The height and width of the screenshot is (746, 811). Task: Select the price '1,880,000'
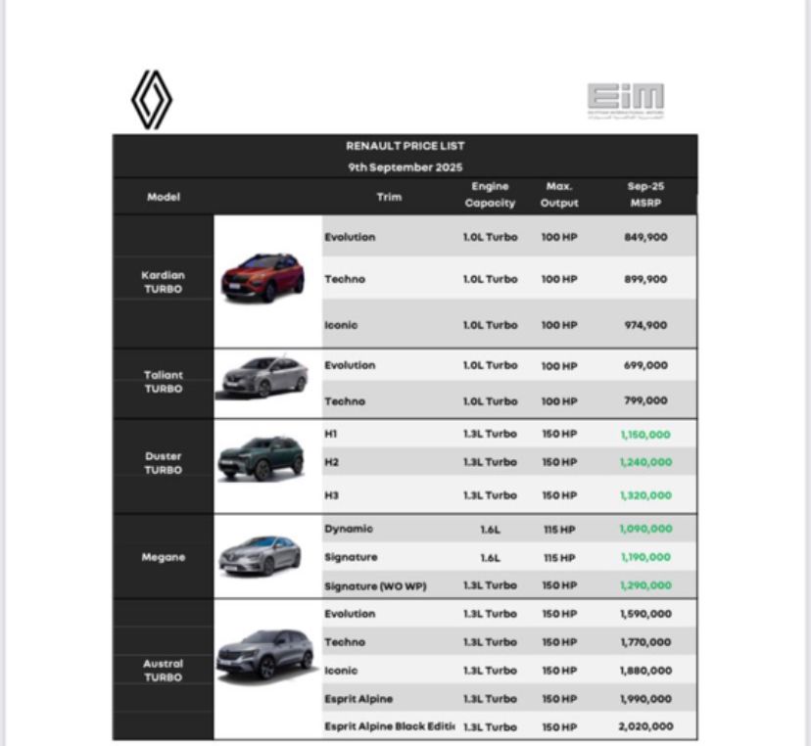pyautogui.click(x=645, y=671)
